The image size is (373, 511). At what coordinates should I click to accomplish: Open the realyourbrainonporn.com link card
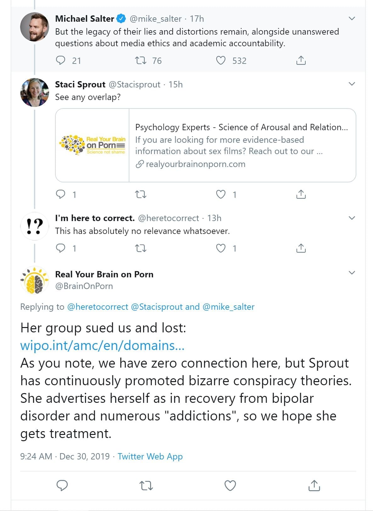tap(206, 145)
